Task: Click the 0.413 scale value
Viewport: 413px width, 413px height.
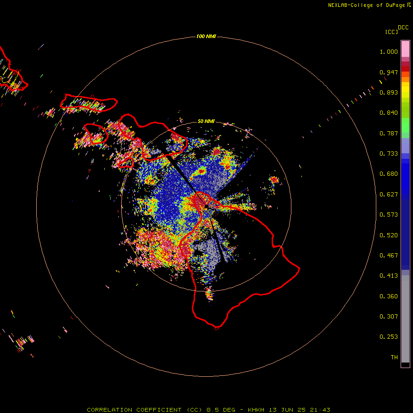Action: 389,276
